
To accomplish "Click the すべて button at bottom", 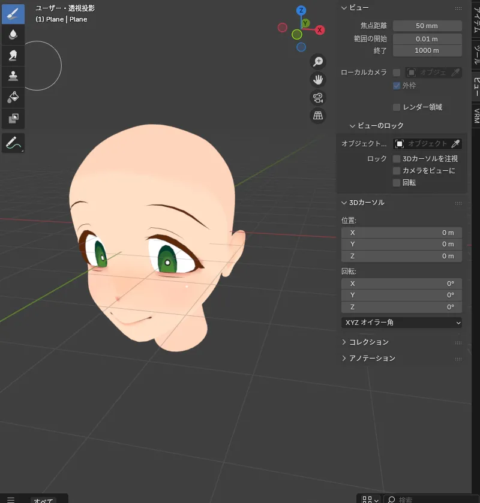I will [43, 500].
